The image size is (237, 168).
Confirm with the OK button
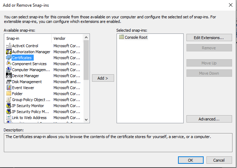(x=190, y=160)
